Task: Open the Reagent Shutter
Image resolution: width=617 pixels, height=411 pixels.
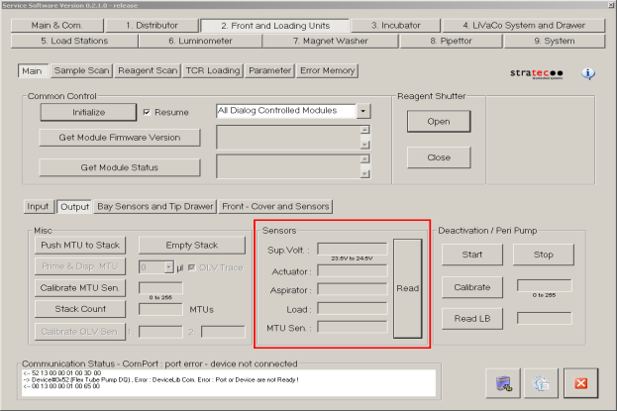Action: 438,120
